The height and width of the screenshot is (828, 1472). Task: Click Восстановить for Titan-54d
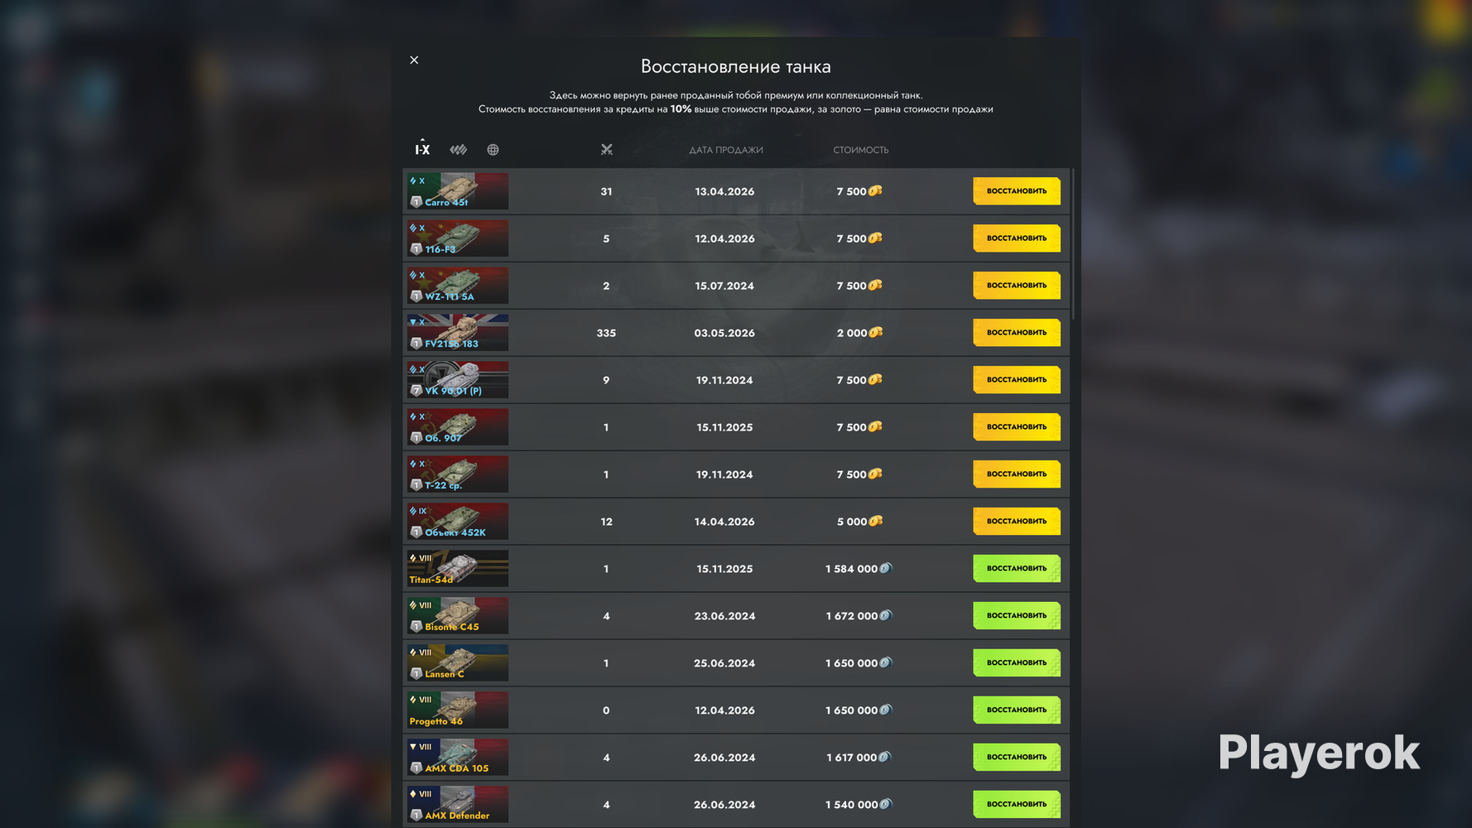1016,569
